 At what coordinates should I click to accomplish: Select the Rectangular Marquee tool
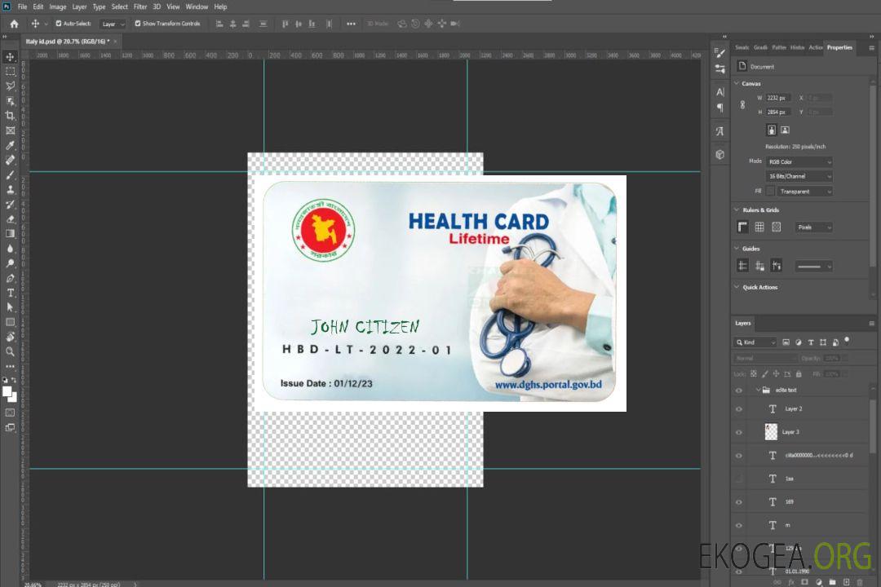tap(10, 72)
